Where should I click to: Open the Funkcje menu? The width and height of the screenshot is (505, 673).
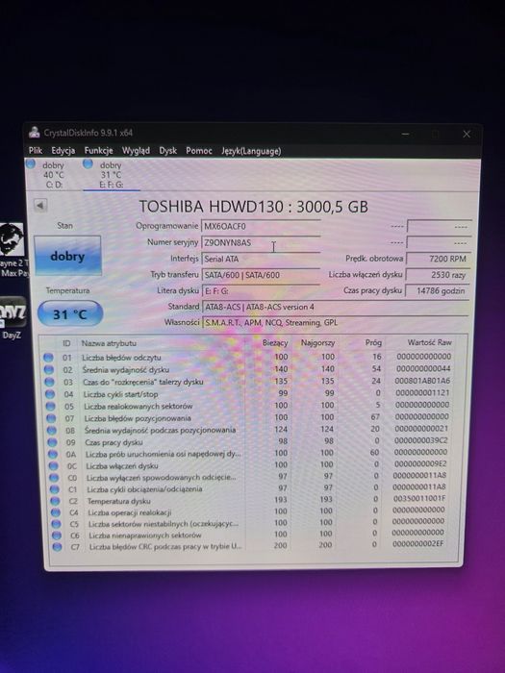[98, 151]
